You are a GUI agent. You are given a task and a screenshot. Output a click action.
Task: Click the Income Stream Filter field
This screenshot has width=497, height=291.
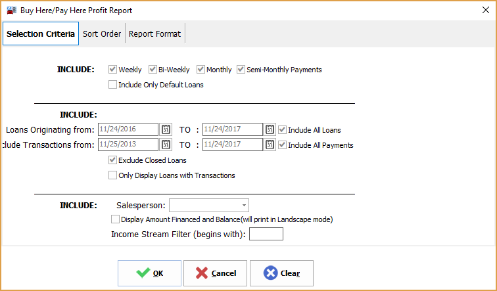(x=266, y=234)
